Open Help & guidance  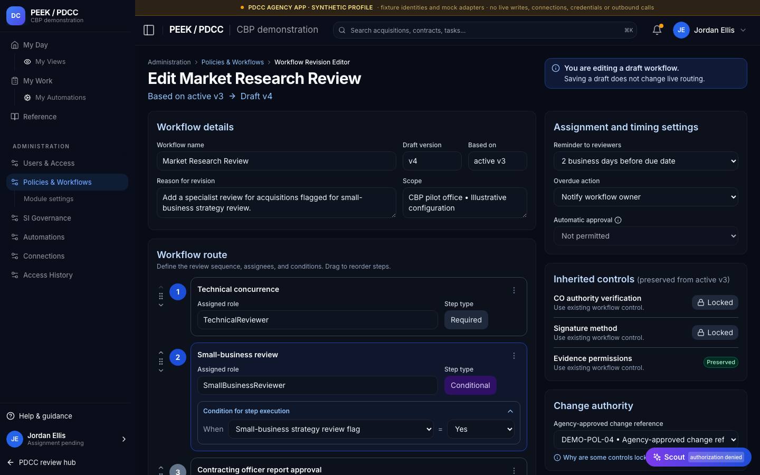tap(40, 416)
